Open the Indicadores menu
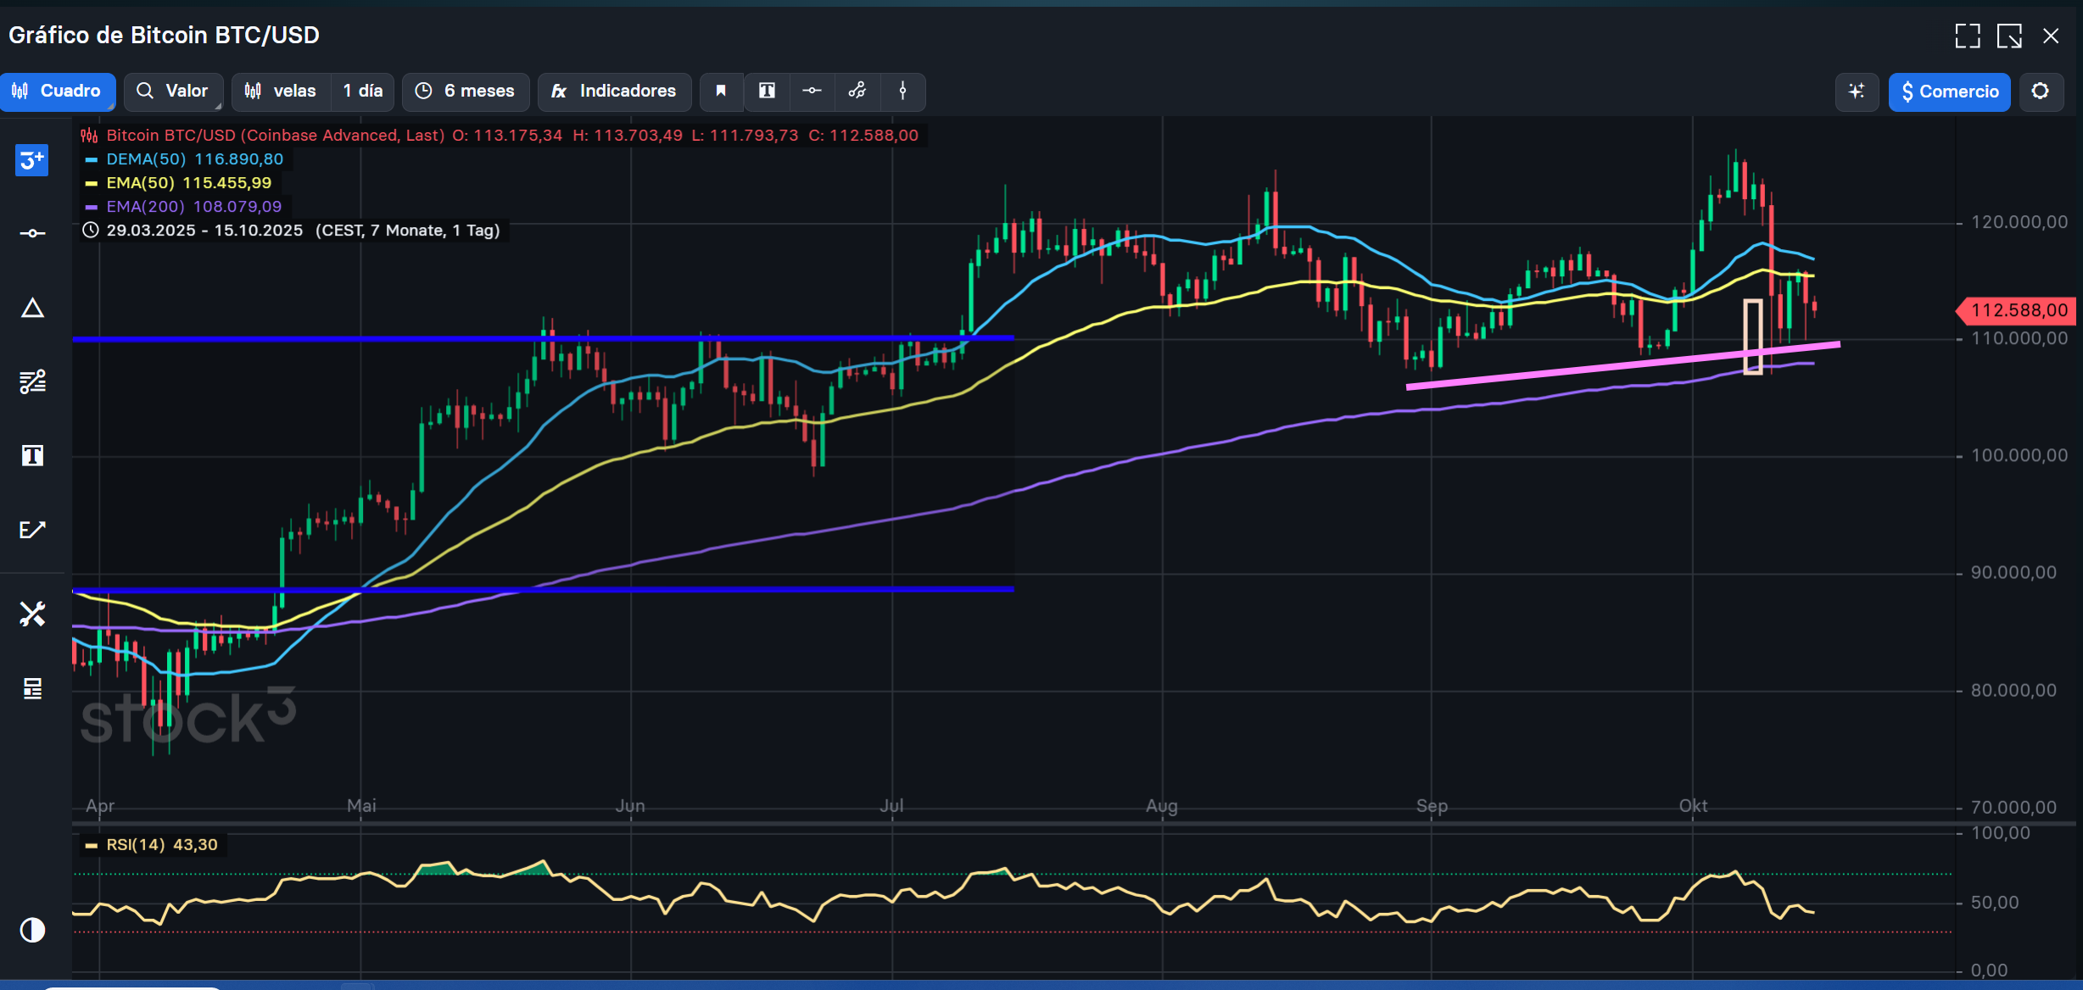The width and height of the screenshot is (2083, 990). 614,92
